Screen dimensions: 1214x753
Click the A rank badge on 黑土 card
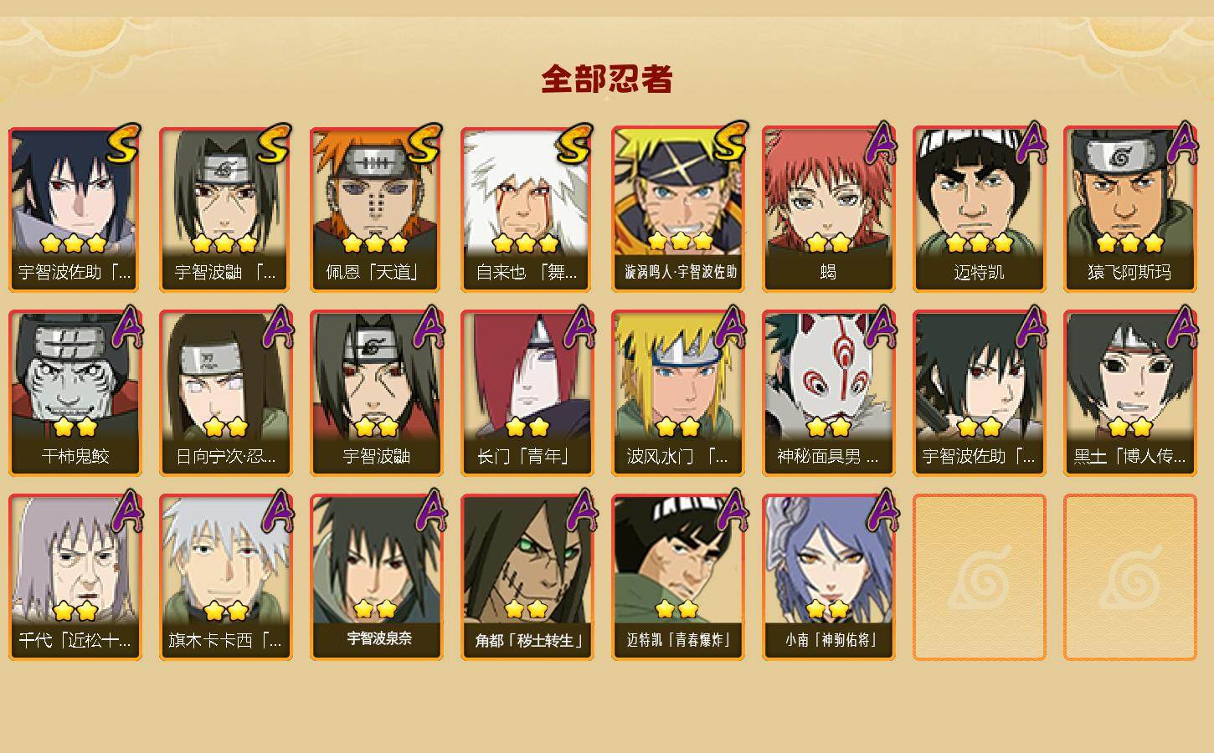coord(1182,325)
